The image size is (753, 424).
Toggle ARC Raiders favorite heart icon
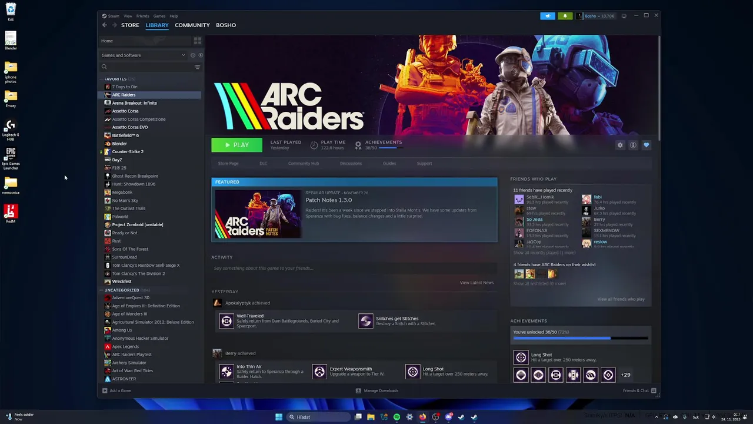pos(646,145)
